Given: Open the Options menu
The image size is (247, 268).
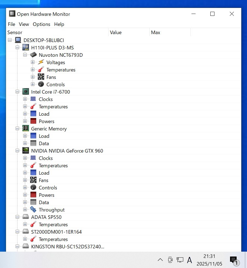Looking at the screenshot, I should pos(42,24).
